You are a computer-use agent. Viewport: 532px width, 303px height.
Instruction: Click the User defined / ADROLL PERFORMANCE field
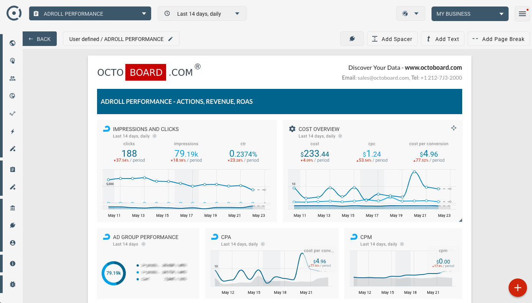121,39
